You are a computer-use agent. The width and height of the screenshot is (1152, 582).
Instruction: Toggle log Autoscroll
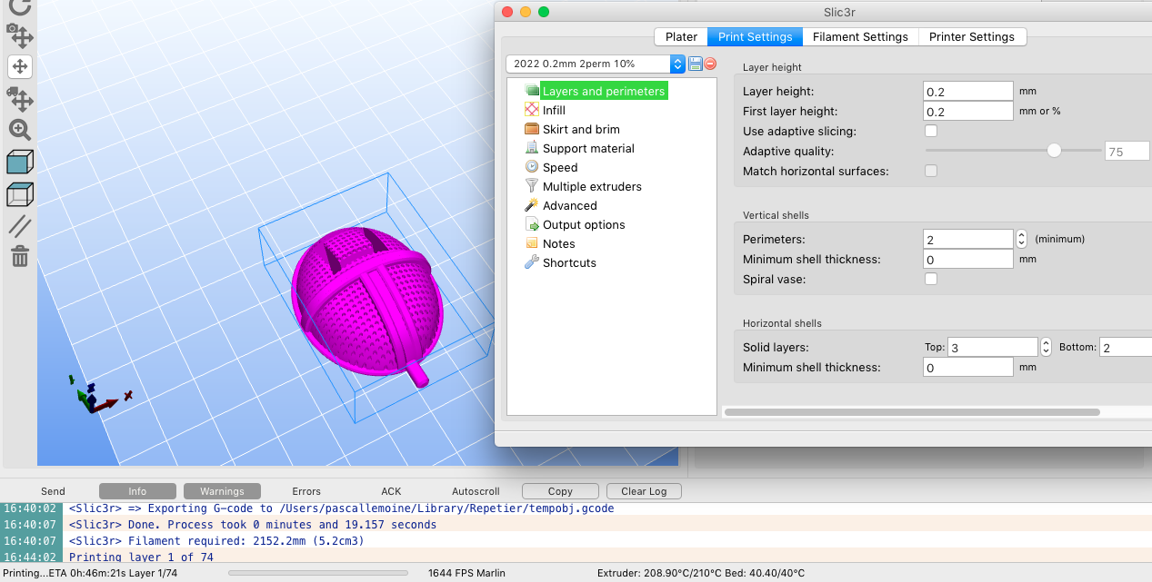click(476, 491)
